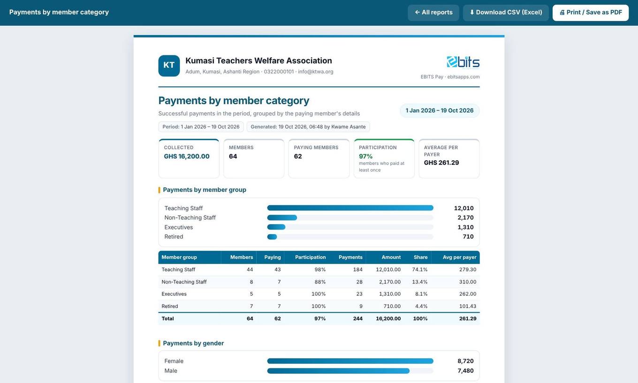Screen dimensions: 638x383
Task: Click Retired row in the table
Action: tap(319, 306)
